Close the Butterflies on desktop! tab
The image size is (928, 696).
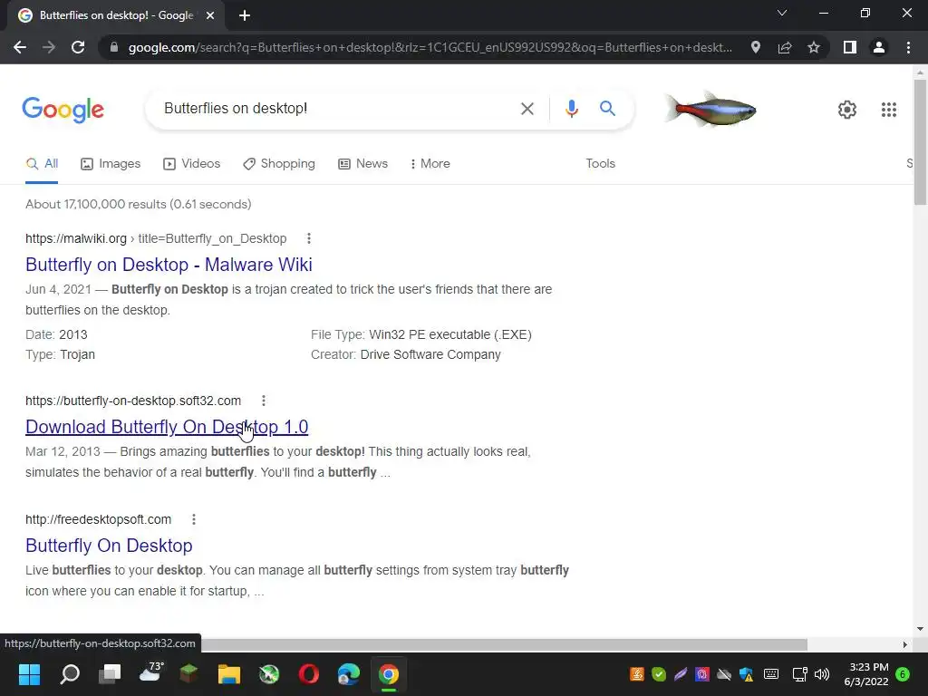coord(210,15)
